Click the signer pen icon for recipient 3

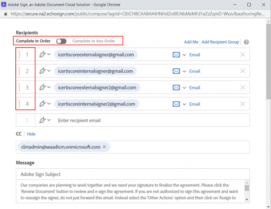click(43, 88)
